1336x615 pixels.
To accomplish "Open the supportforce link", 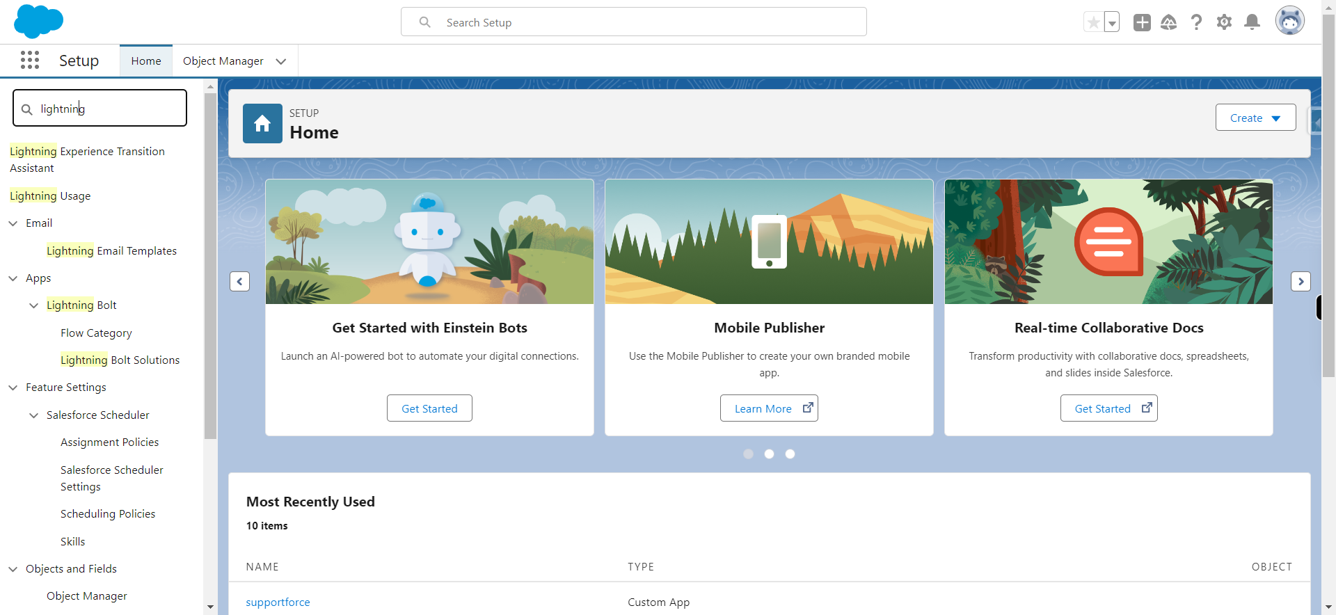I will [278, 602].
